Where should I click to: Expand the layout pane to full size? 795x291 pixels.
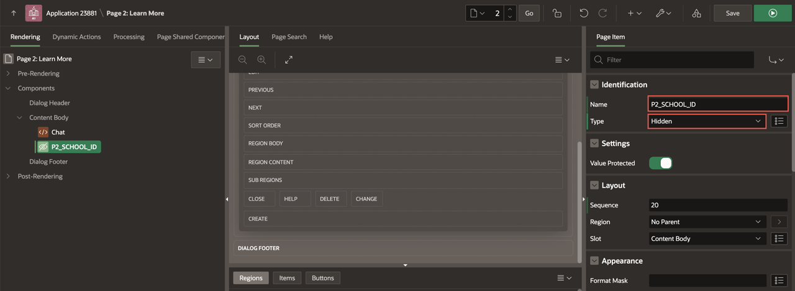point(289,59)
